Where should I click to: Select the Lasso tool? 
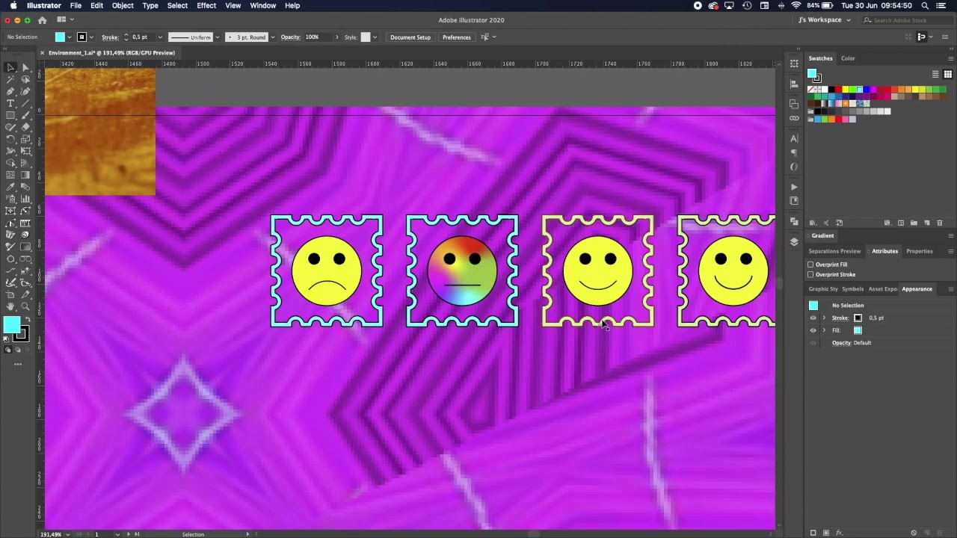[25, 79]
